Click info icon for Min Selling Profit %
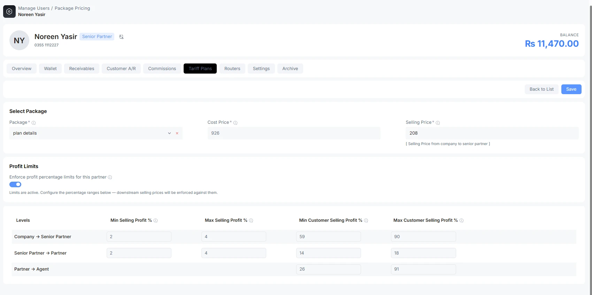592x295 pixels. pos(155,220)
